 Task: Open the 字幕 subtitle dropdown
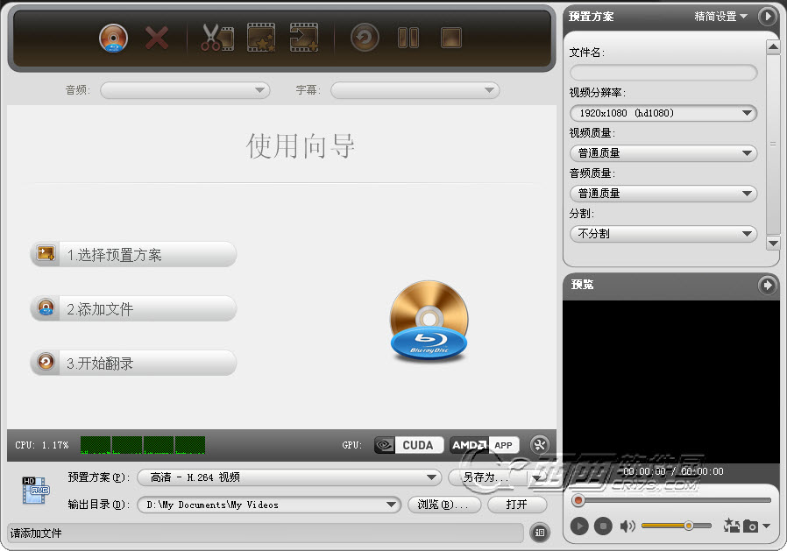pyautogui.click(x=415, y=90)
